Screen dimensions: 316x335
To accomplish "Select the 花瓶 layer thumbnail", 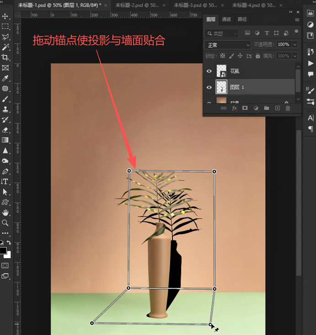I will click(x=221, y=71).
